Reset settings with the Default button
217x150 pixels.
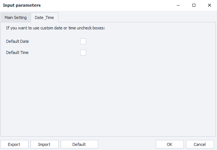coord(79,144)
